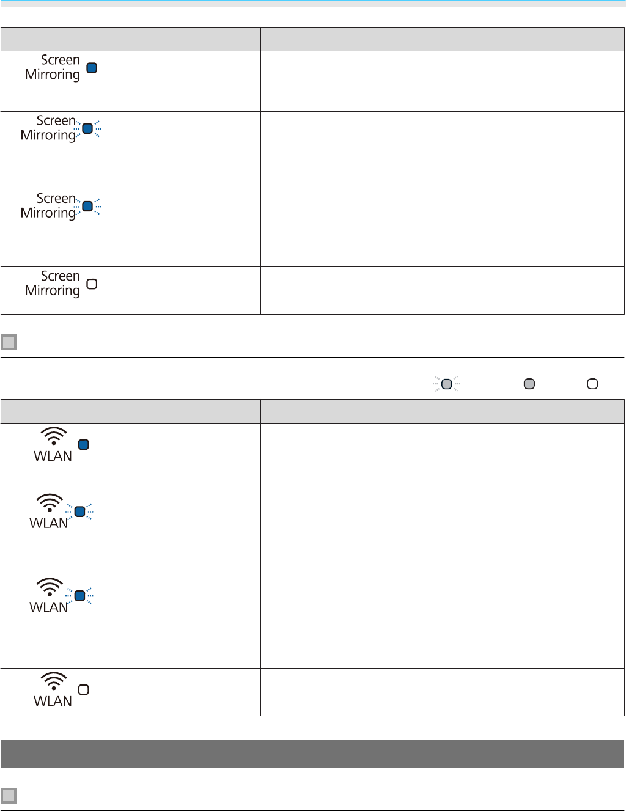The width and height of the screenshot is (626, 811).
Task: Select the upper flashing Screen Mirroring indicator
Action: (87, 128)
